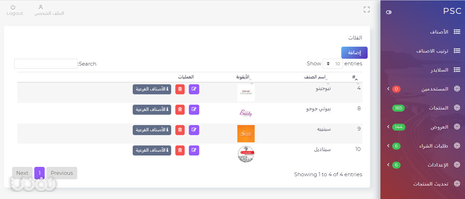Click the edit icon for نيوجينو row
Viewport: 465px width, 199px height.
[194, 89]
